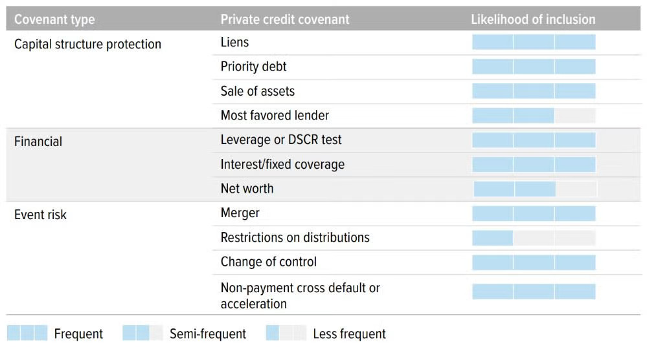Click the Covenant type column header
Screen dimensions: 647x351
54,19
